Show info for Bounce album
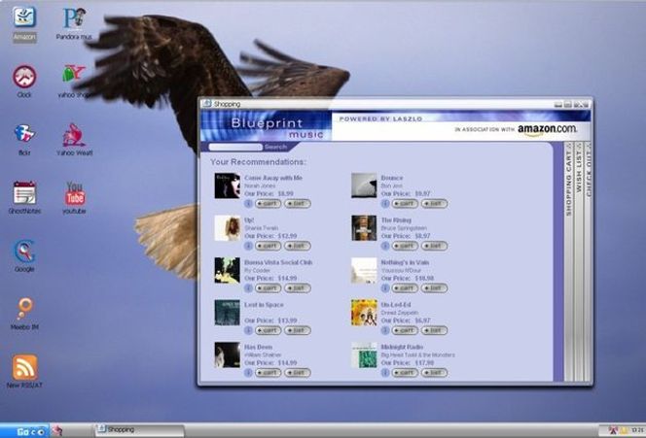Viewport: 646px width, 438px height. pos(385,204)
